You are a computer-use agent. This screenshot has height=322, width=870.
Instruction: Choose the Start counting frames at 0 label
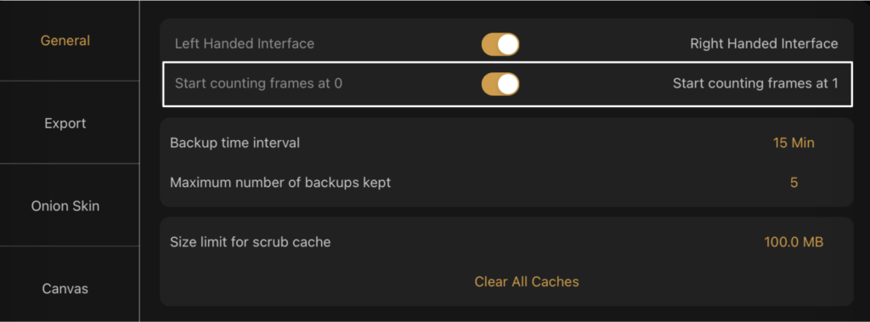point(258,84)
